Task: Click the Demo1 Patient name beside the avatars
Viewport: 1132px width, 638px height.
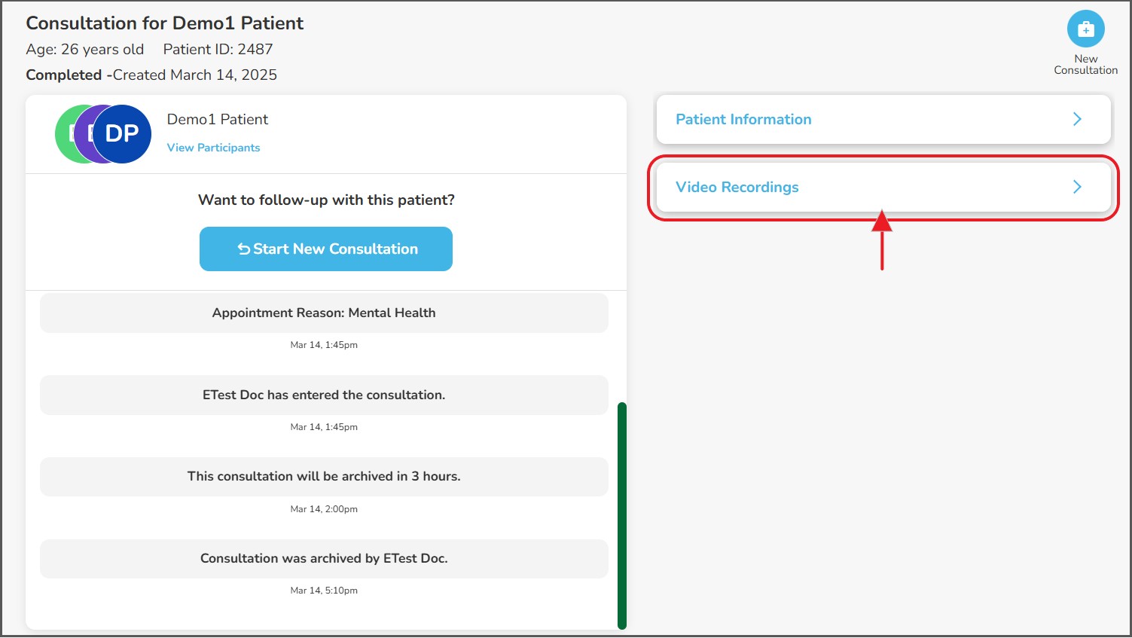Action: tap(217, 119)
